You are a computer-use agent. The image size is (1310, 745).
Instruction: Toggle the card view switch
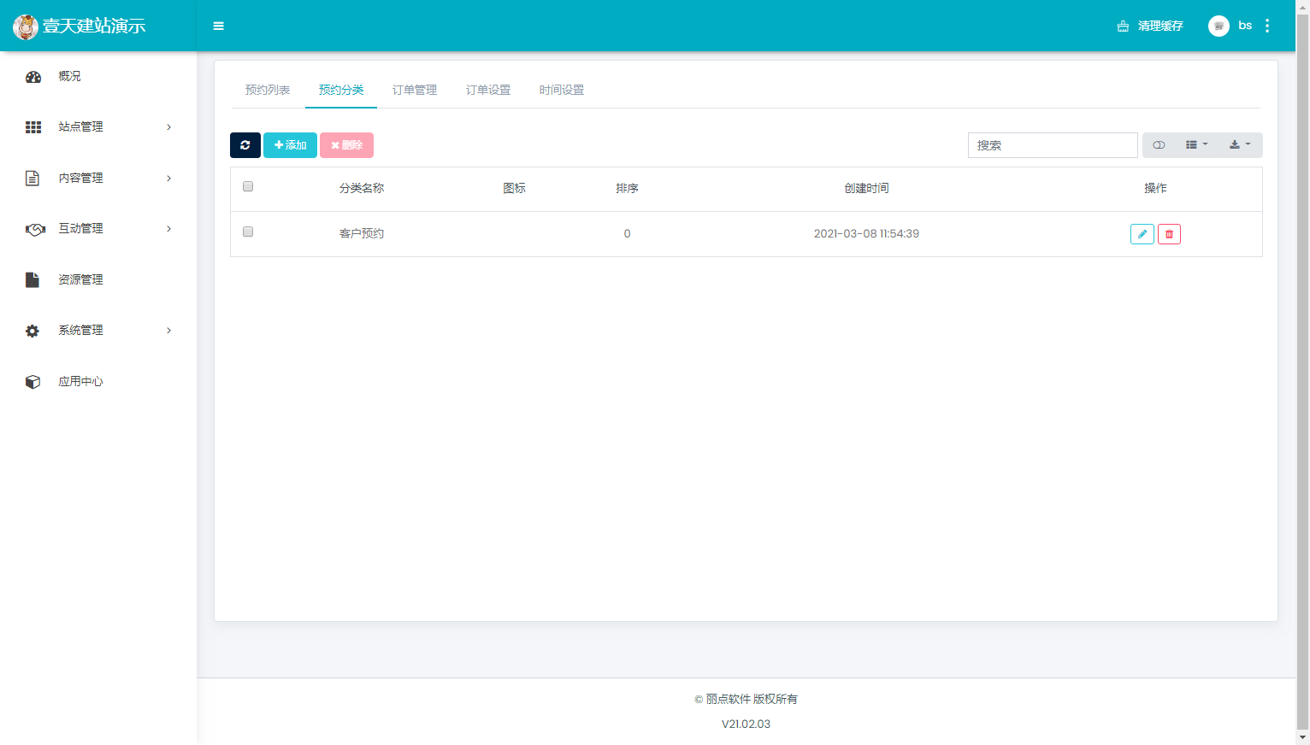1159,145
